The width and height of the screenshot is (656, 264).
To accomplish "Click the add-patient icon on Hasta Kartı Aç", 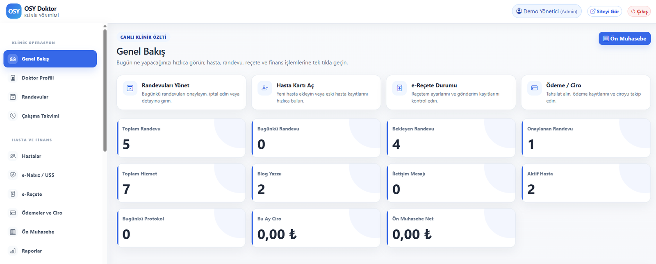I will click(265, 88).
